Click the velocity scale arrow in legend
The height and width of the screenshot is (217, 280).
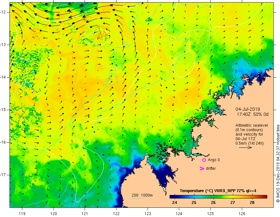[x=245, y=147]
